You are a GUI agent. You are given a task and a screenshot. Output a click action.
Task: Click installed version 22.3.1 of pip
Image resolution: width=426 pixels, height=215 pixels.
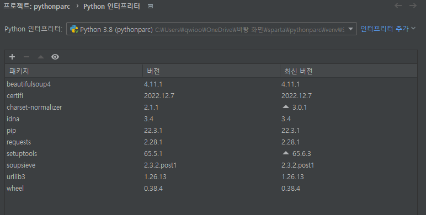(x=153, y=131)
